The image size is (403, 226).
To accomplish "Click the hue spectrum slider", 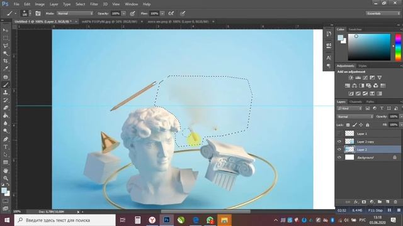I will tap(398, 47).
